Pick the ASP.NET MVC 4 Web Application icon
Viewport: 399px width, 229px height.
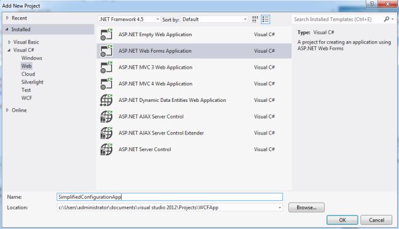[x=106, y=83]
